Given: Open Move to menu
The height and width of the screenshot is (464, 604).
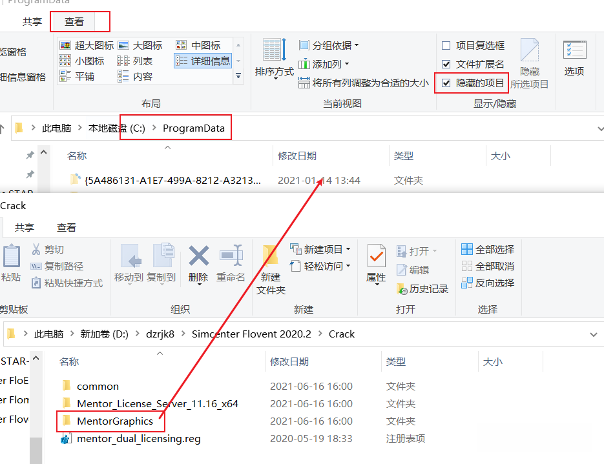Looking at the screenshot, I should pyautogui.click(x=129, y=265).
